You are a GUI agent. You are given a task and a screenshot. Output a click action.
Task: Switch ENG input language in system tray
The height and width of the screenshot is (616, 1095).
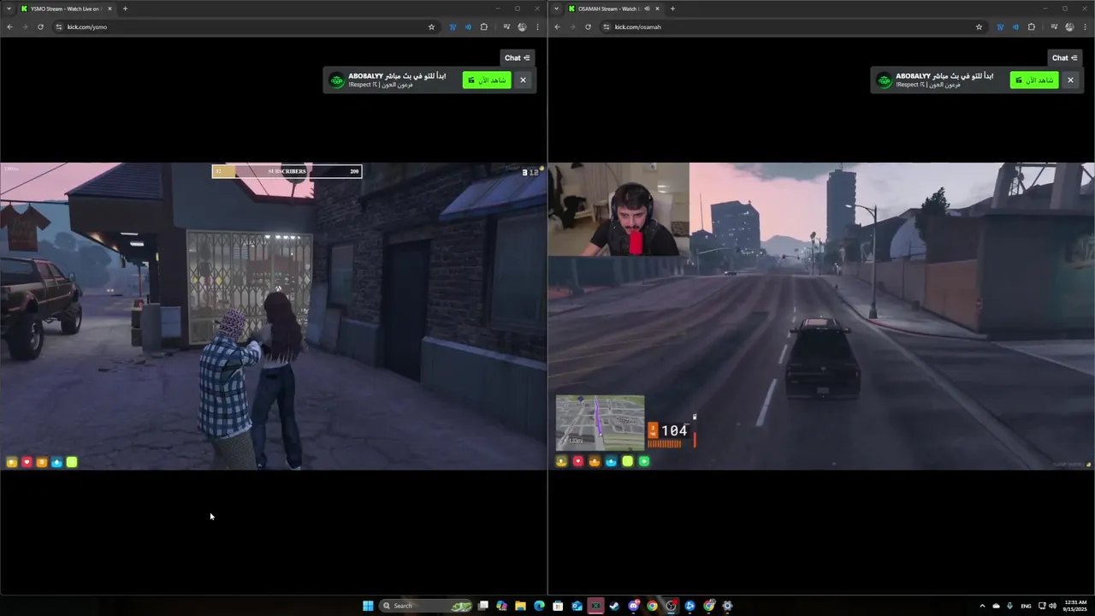(1026, 606)
